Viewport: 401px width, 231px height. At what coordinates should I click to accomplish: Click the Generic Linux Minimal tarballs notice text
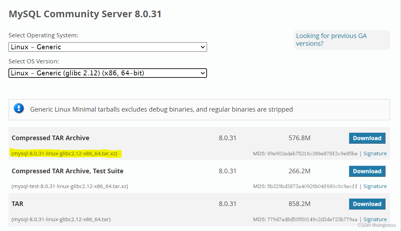pos(162,109)
